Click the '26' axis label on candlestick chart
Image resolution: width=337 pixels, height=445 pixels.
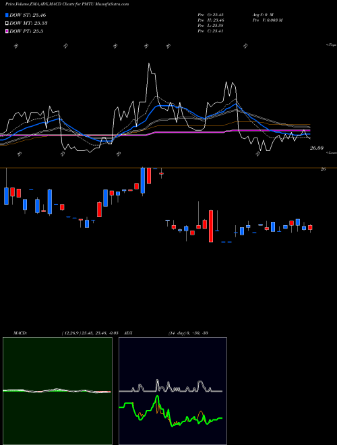pyautogui.click(x=323, y=169)
